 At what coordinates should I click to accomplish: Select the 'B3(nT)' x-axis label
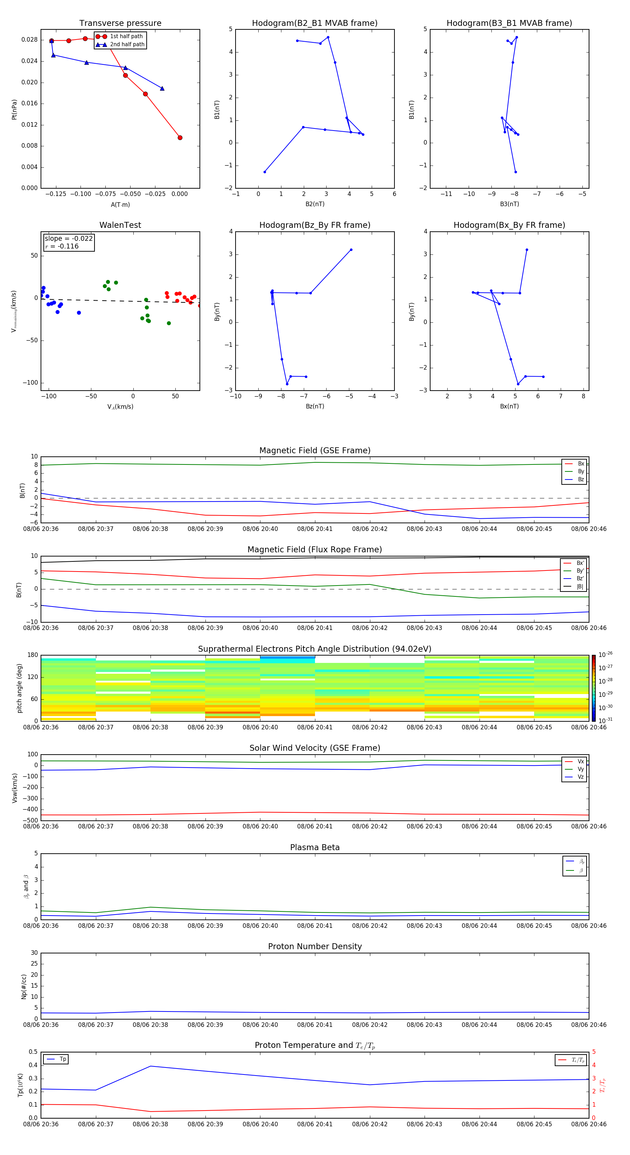509,204
